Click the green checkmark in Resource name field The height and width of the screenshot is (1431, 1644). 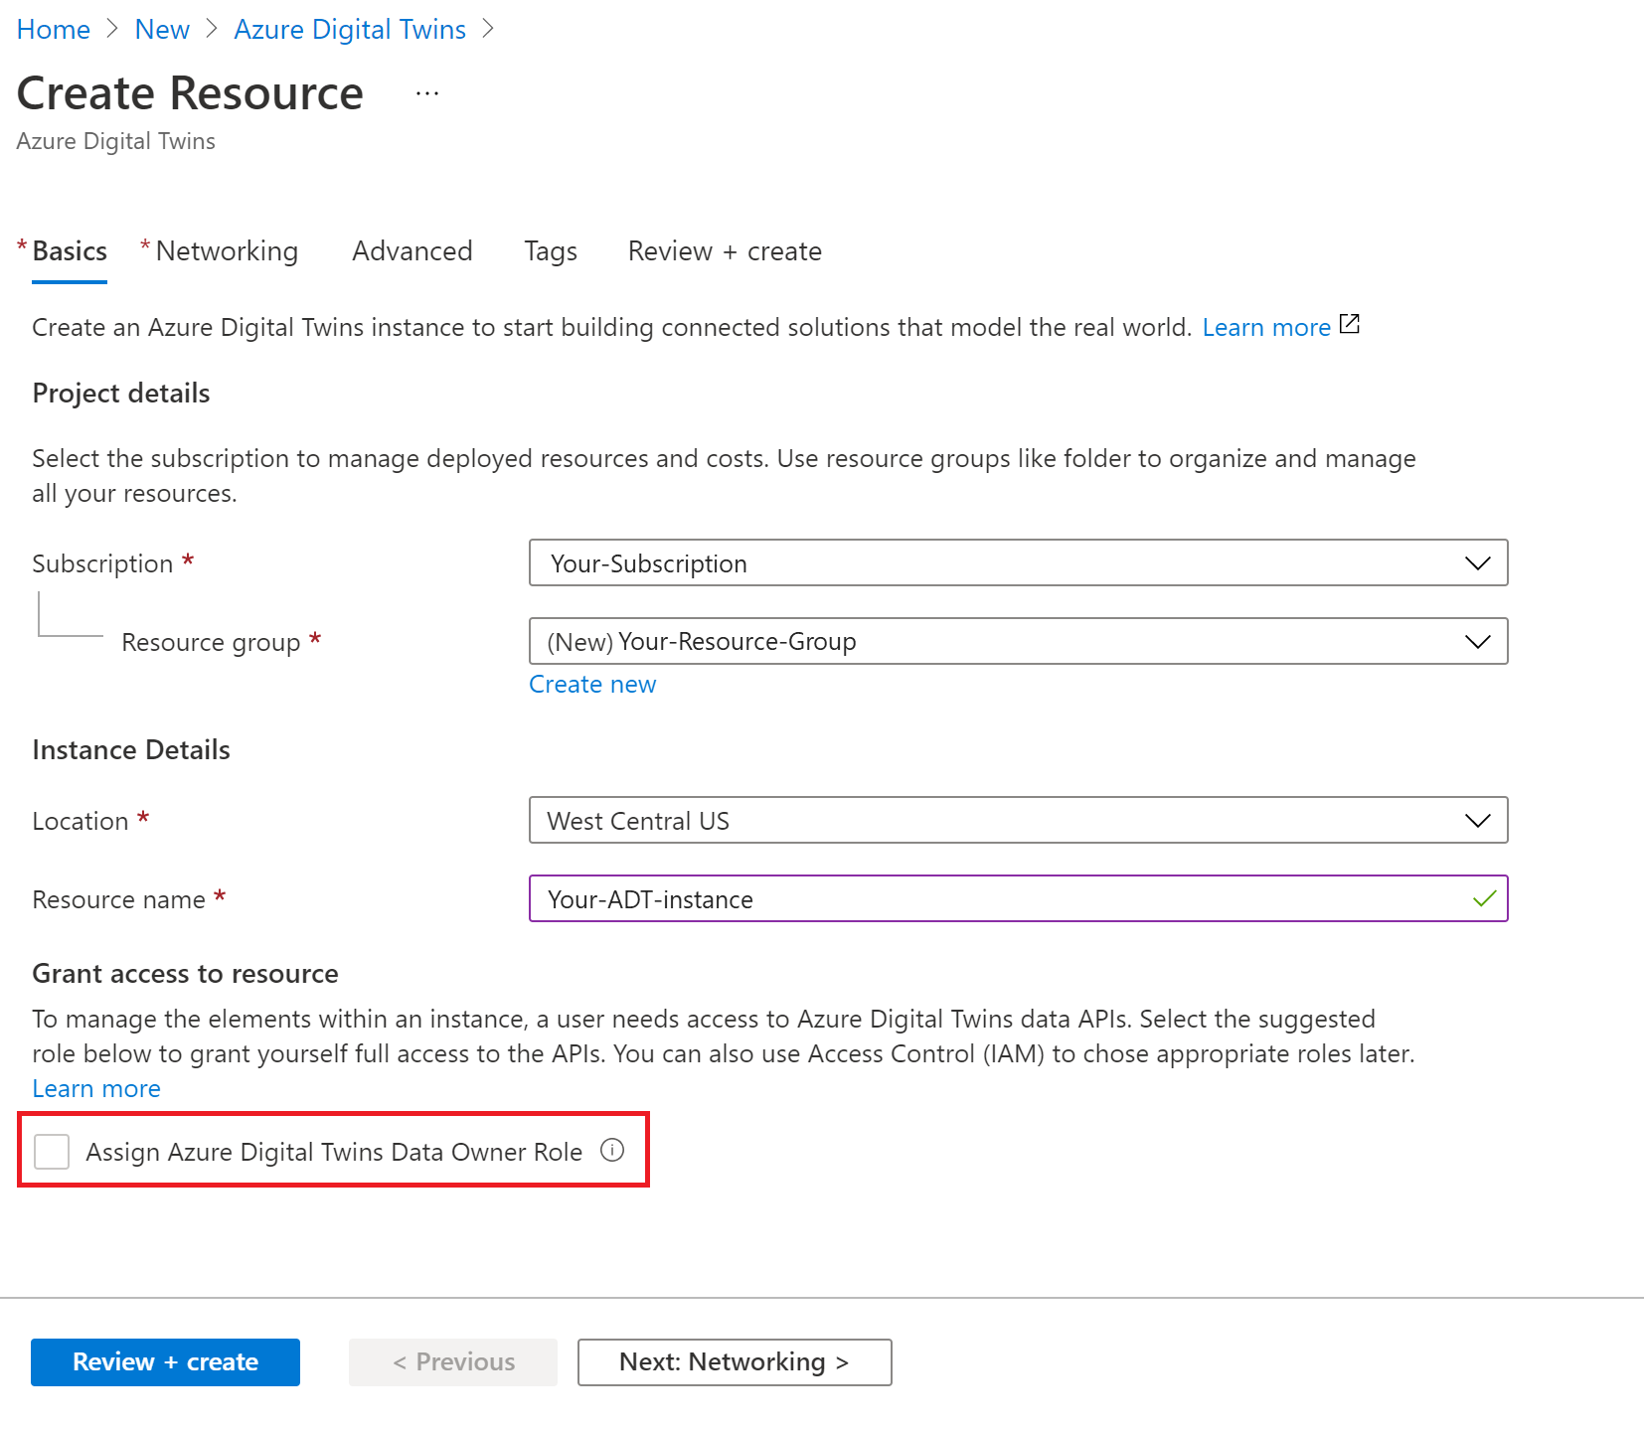tap(1484, 899)
